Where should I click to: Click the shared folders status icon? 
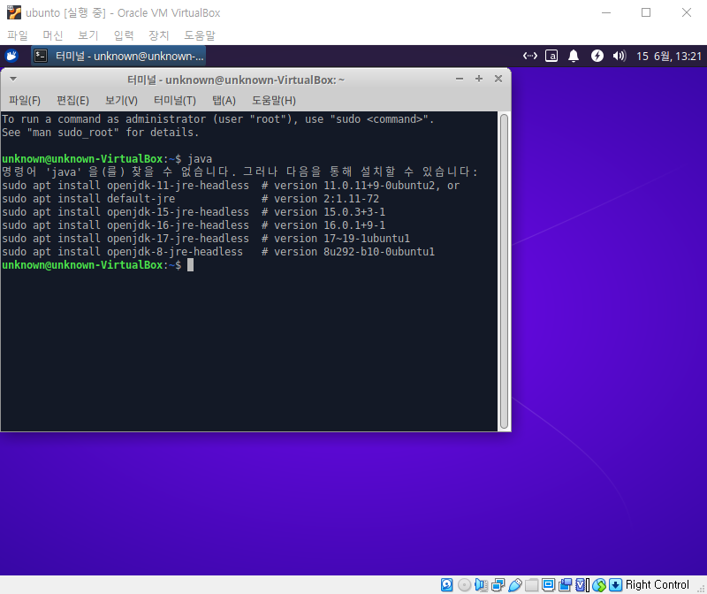tap(531, 585)
